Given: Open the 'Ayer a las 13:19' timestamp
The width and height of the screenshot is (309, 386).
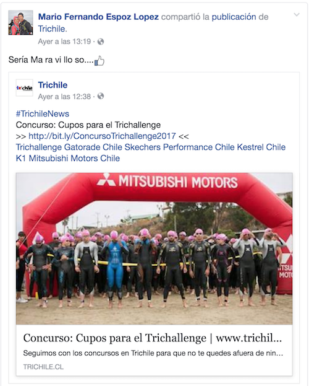Looking at the screenshot, I should pos(64,42).
